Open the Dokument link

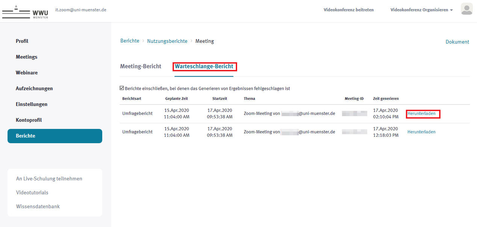coord(457,42)
